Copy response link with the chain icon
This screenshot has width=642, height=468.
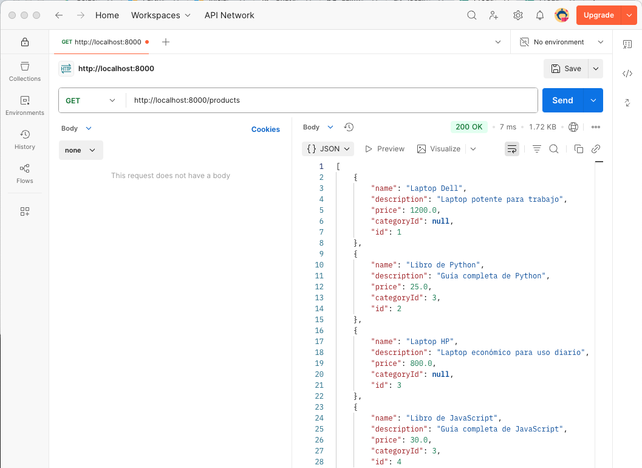596,149
